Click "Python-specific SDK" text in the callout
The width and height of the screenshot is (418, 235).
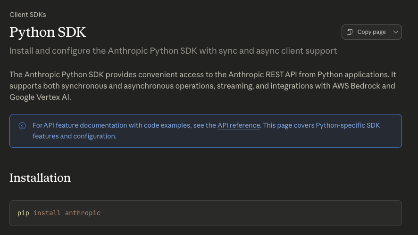(348, 125)
